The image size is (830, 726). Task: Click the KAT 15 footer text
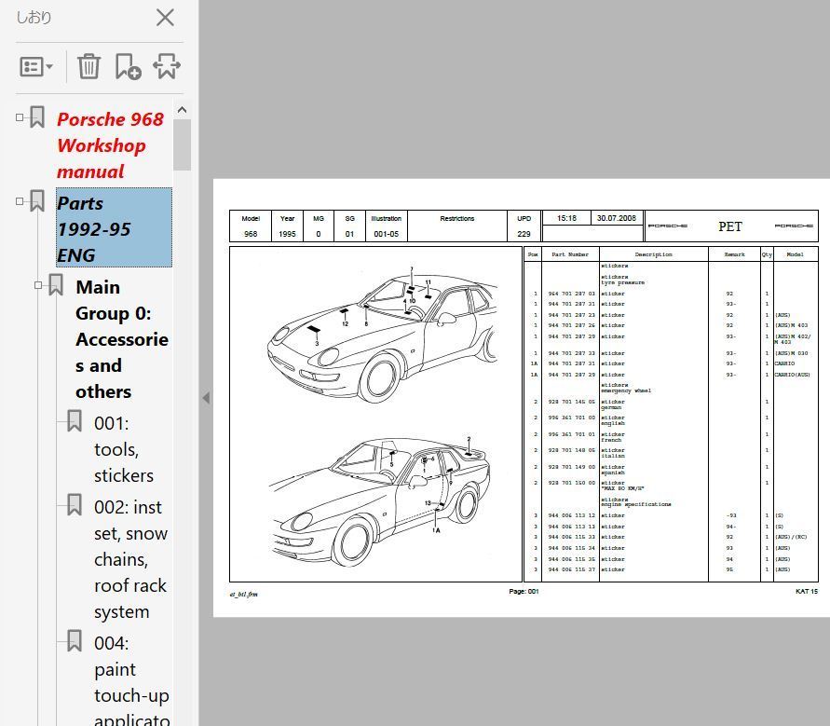[806, 592]
